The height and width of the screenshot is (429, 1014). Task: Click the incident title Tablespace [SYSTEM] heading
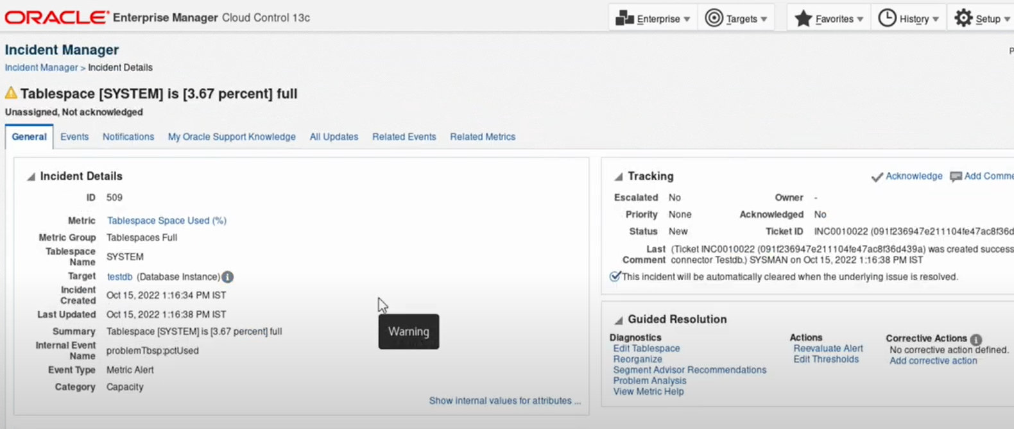click(x=159, y=94)
